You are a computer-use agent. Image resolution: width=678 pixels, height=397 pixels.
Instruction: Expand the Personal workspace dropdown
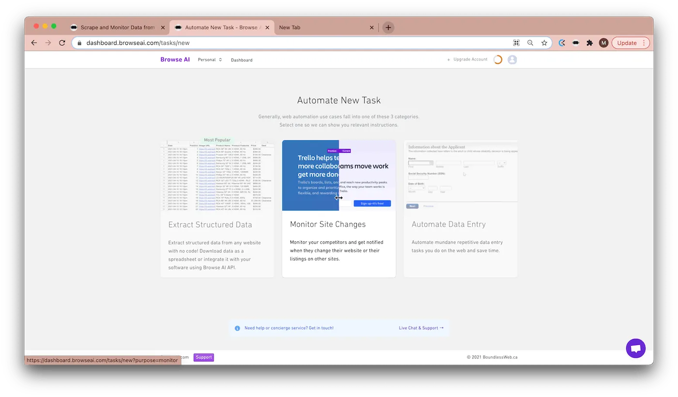click(x=210, y=60)
